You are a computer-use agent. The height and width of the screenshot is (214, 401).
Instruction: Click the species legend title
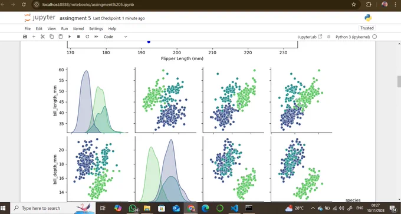pos(353,200)
